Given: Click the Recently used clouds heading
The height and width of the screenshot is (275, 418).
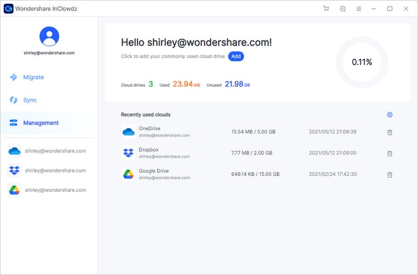Looking at the screenshot, I should (x=146, y=114).
